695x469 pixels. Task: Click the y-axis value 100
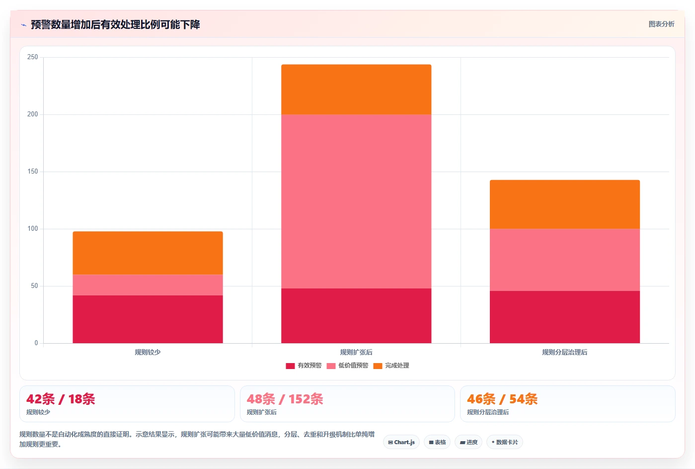pos(33,229)
